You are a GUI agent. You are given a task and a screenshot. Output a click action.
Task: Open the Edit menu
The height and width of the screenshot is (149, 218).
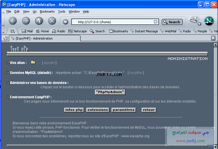click(x=17, y=11)
